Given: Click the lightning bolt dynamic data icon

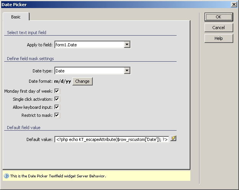Looking at the screenshot, I should [173, 139].
